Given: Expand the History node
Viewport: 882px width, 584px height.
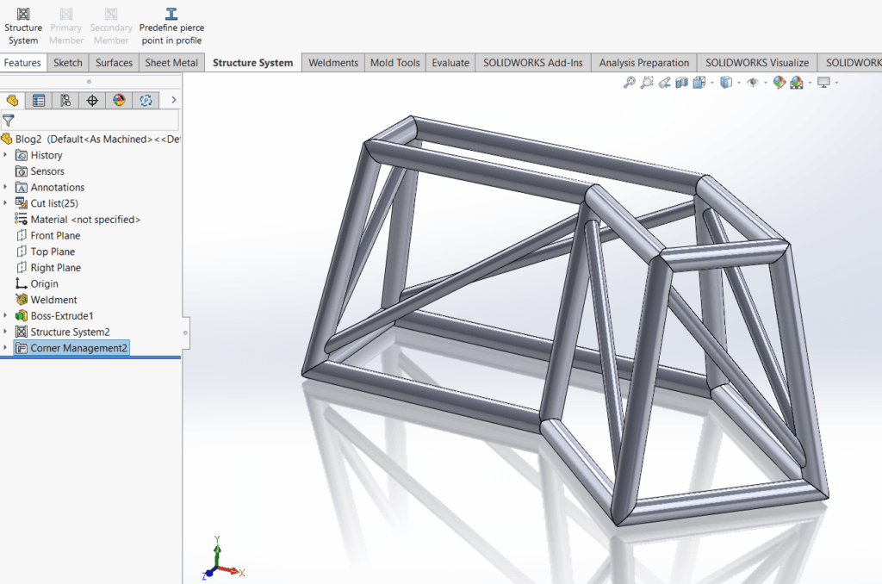Looking at the screenshot, I should click(x=6, y=155).
